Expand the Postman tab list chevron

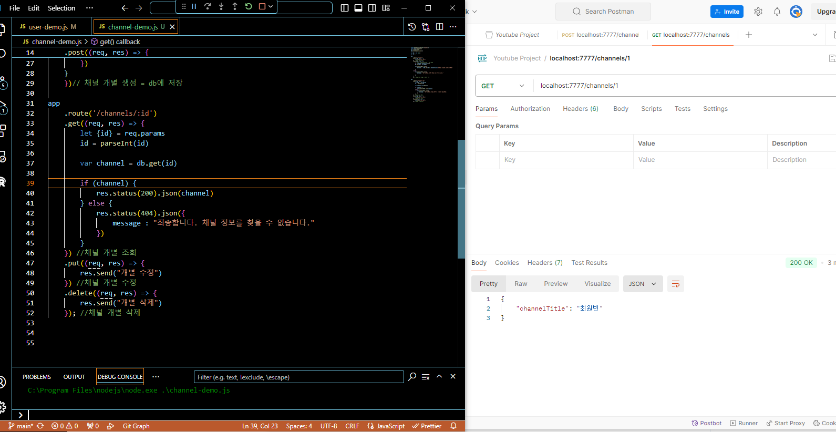tap(815, 35)
